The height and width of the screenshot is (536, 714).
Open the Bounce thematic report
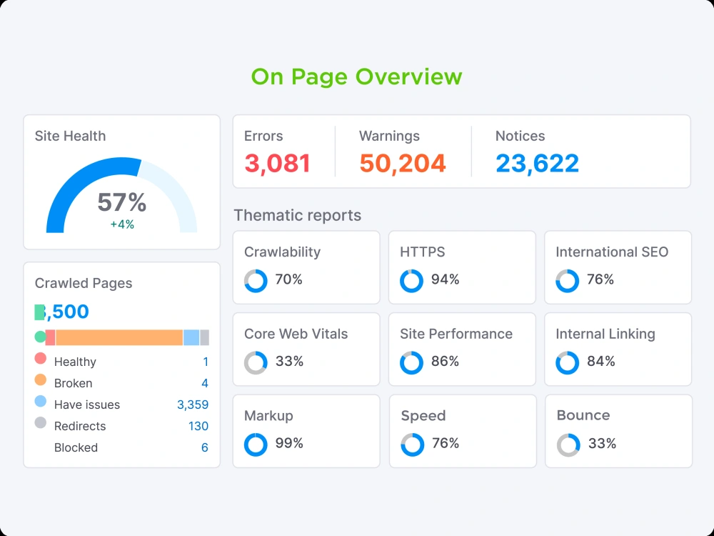[x=619, y=431]
